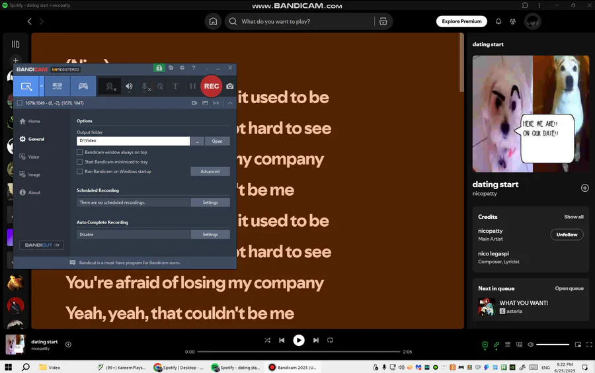Open Bandicam scheduled recording clock icon
This screenshot has height=373, width=595.
pyautogui.click(x=182, y=68)
